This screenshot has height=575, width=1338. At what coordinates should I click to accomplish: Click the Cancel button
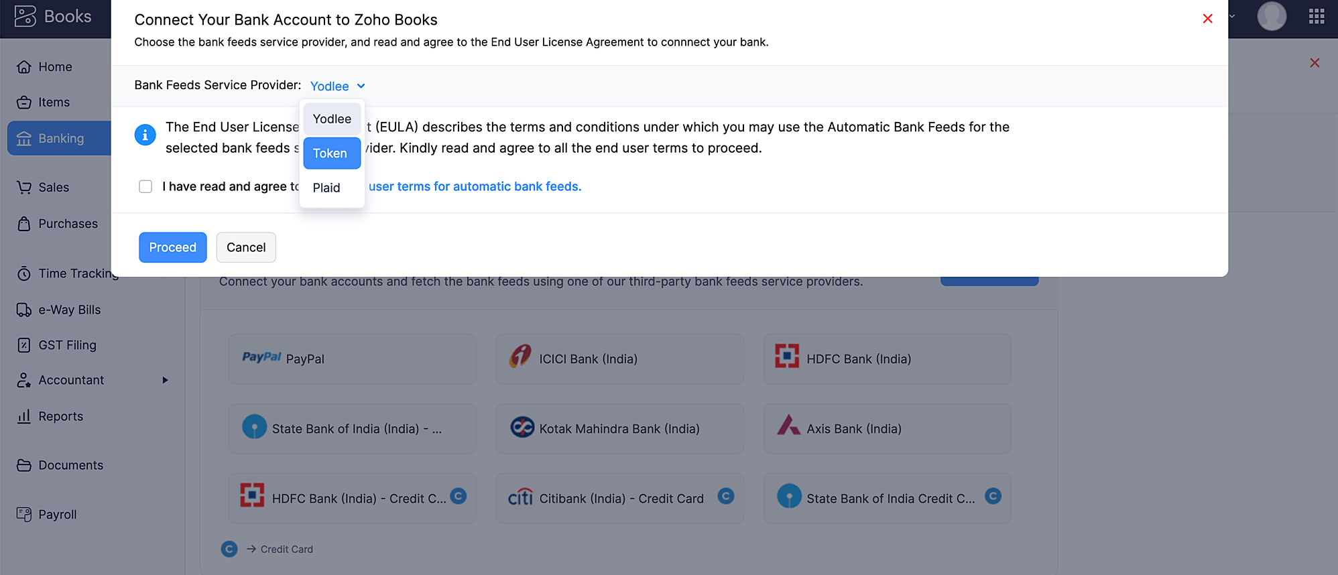[246, 247]
